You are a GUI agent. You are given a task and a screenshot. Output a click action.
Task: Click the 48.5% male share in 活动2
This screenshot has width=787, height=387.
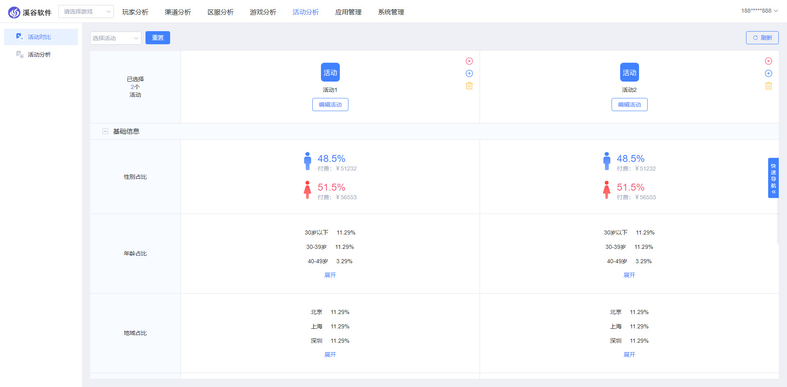(630, 159)
